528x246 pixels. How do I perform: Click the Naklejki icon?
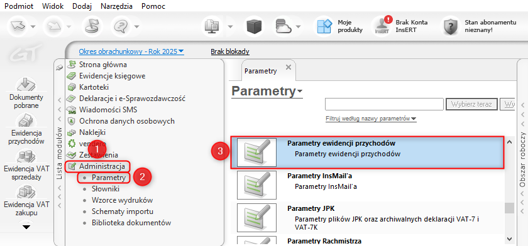pos(71,132)
